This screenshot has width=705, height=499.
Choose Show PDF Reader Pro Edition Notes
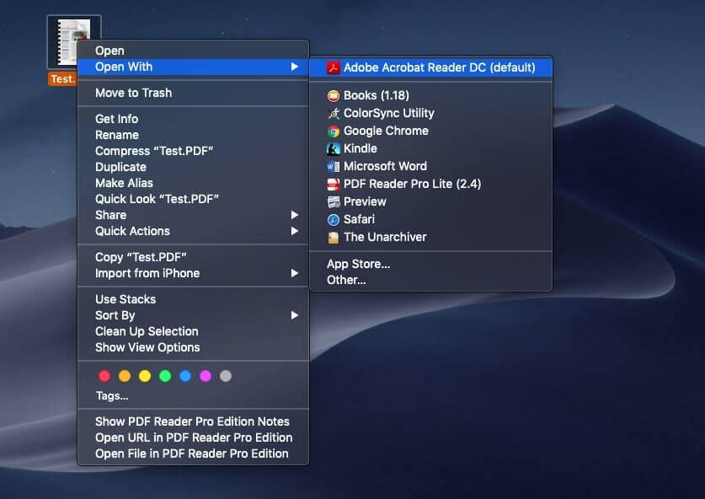pos(194,421)
